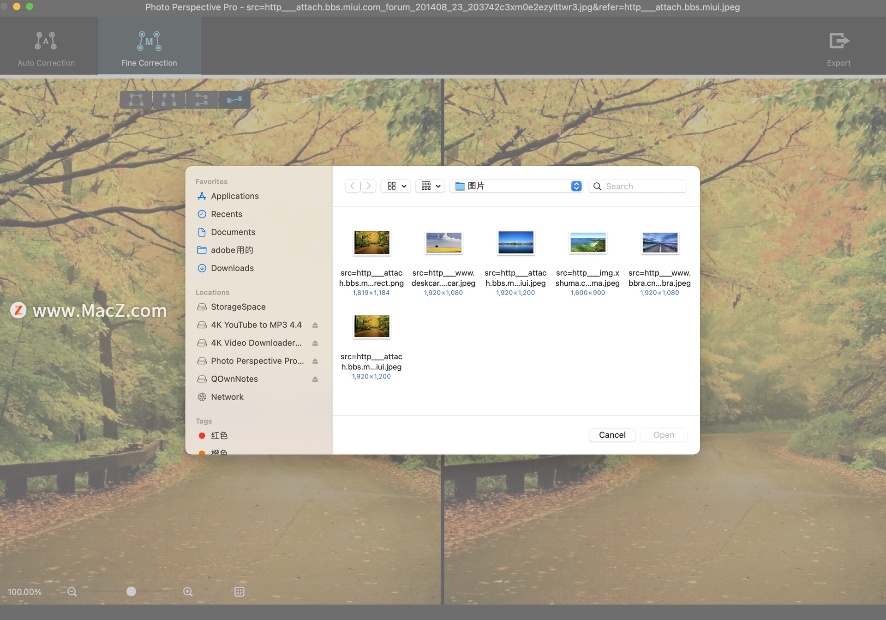This screenshot has height=620, width=886.
Task: Click the 100.00% zoom percentage value
Action: click(x=24, y=592)
